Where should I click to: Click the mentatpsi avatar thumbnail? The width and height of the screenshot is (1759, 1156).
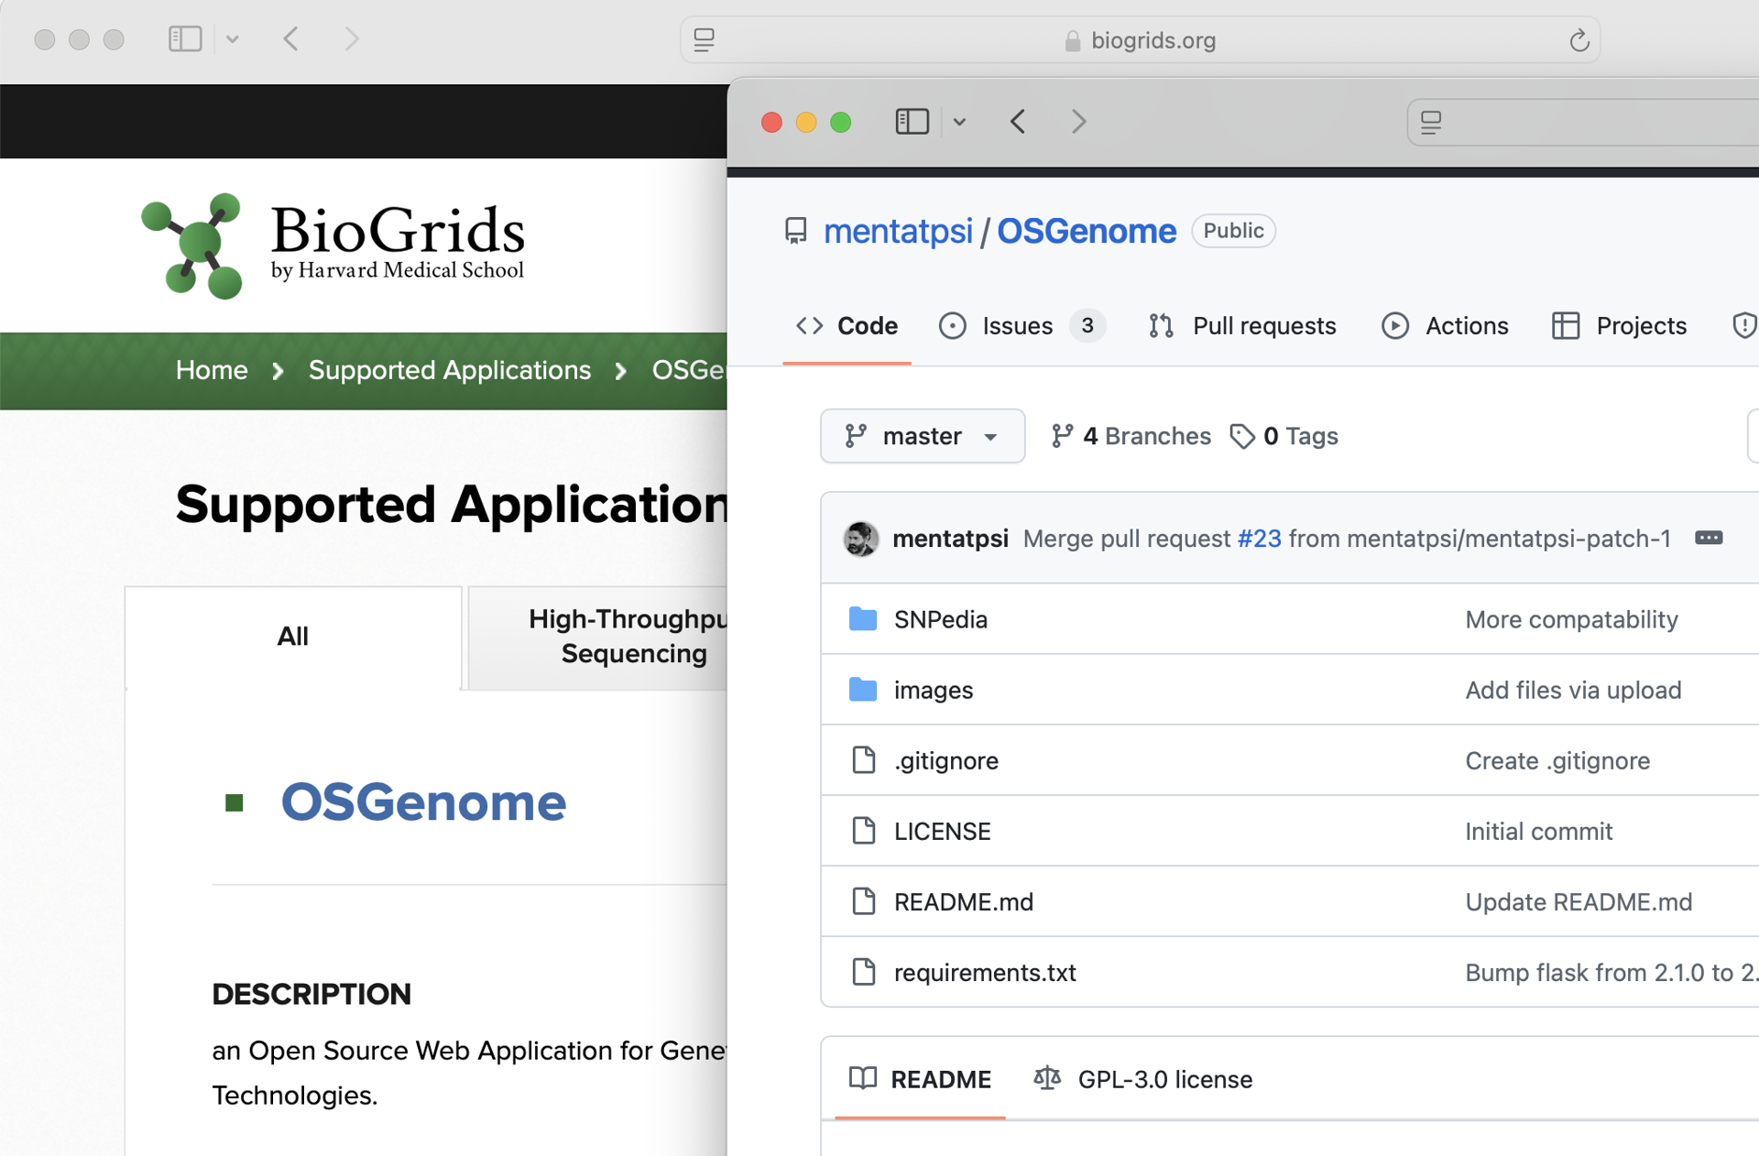[860, 539]
